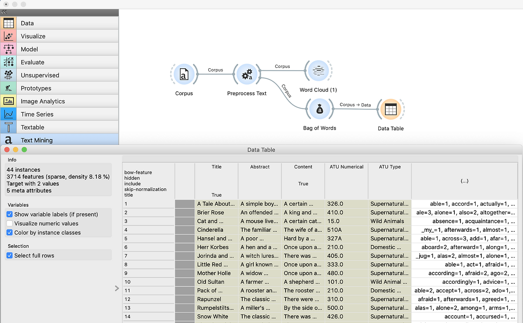This screenshot has height=323, width=523.
Task: Toggle Color by instance classes checkbox
Action: click(x=10, y=233)
